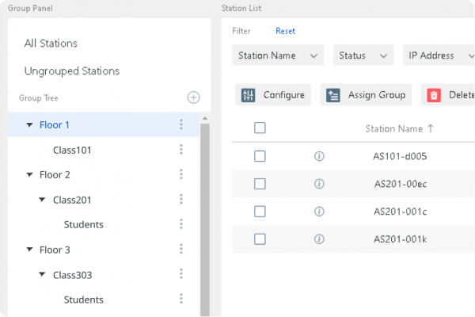Click the info icon for AS201-001k

[320, 239]
